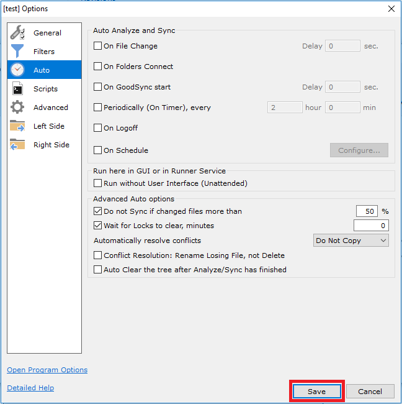
Task: Click the Cancel button
Action: click(370, 392)
